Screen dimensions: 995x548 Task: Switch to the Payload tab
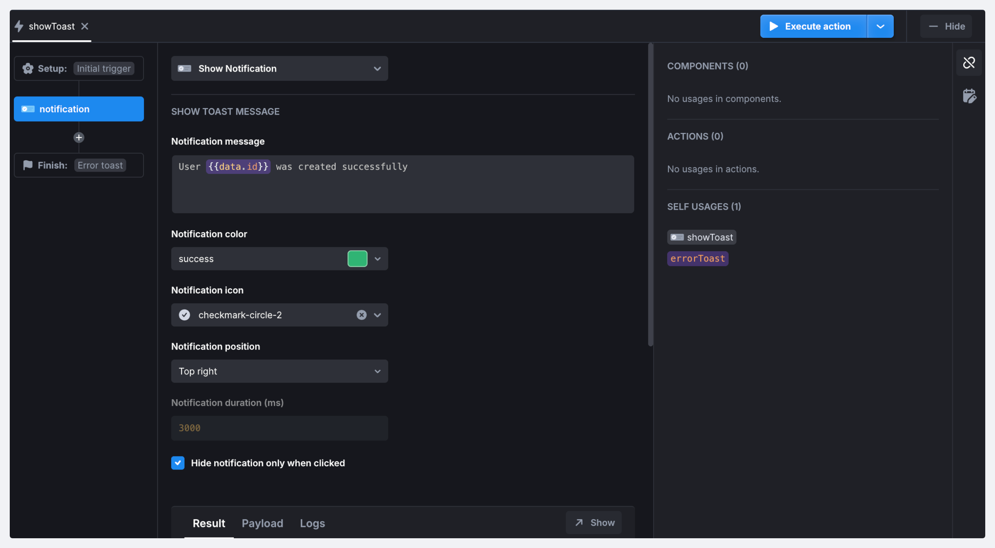262,523
